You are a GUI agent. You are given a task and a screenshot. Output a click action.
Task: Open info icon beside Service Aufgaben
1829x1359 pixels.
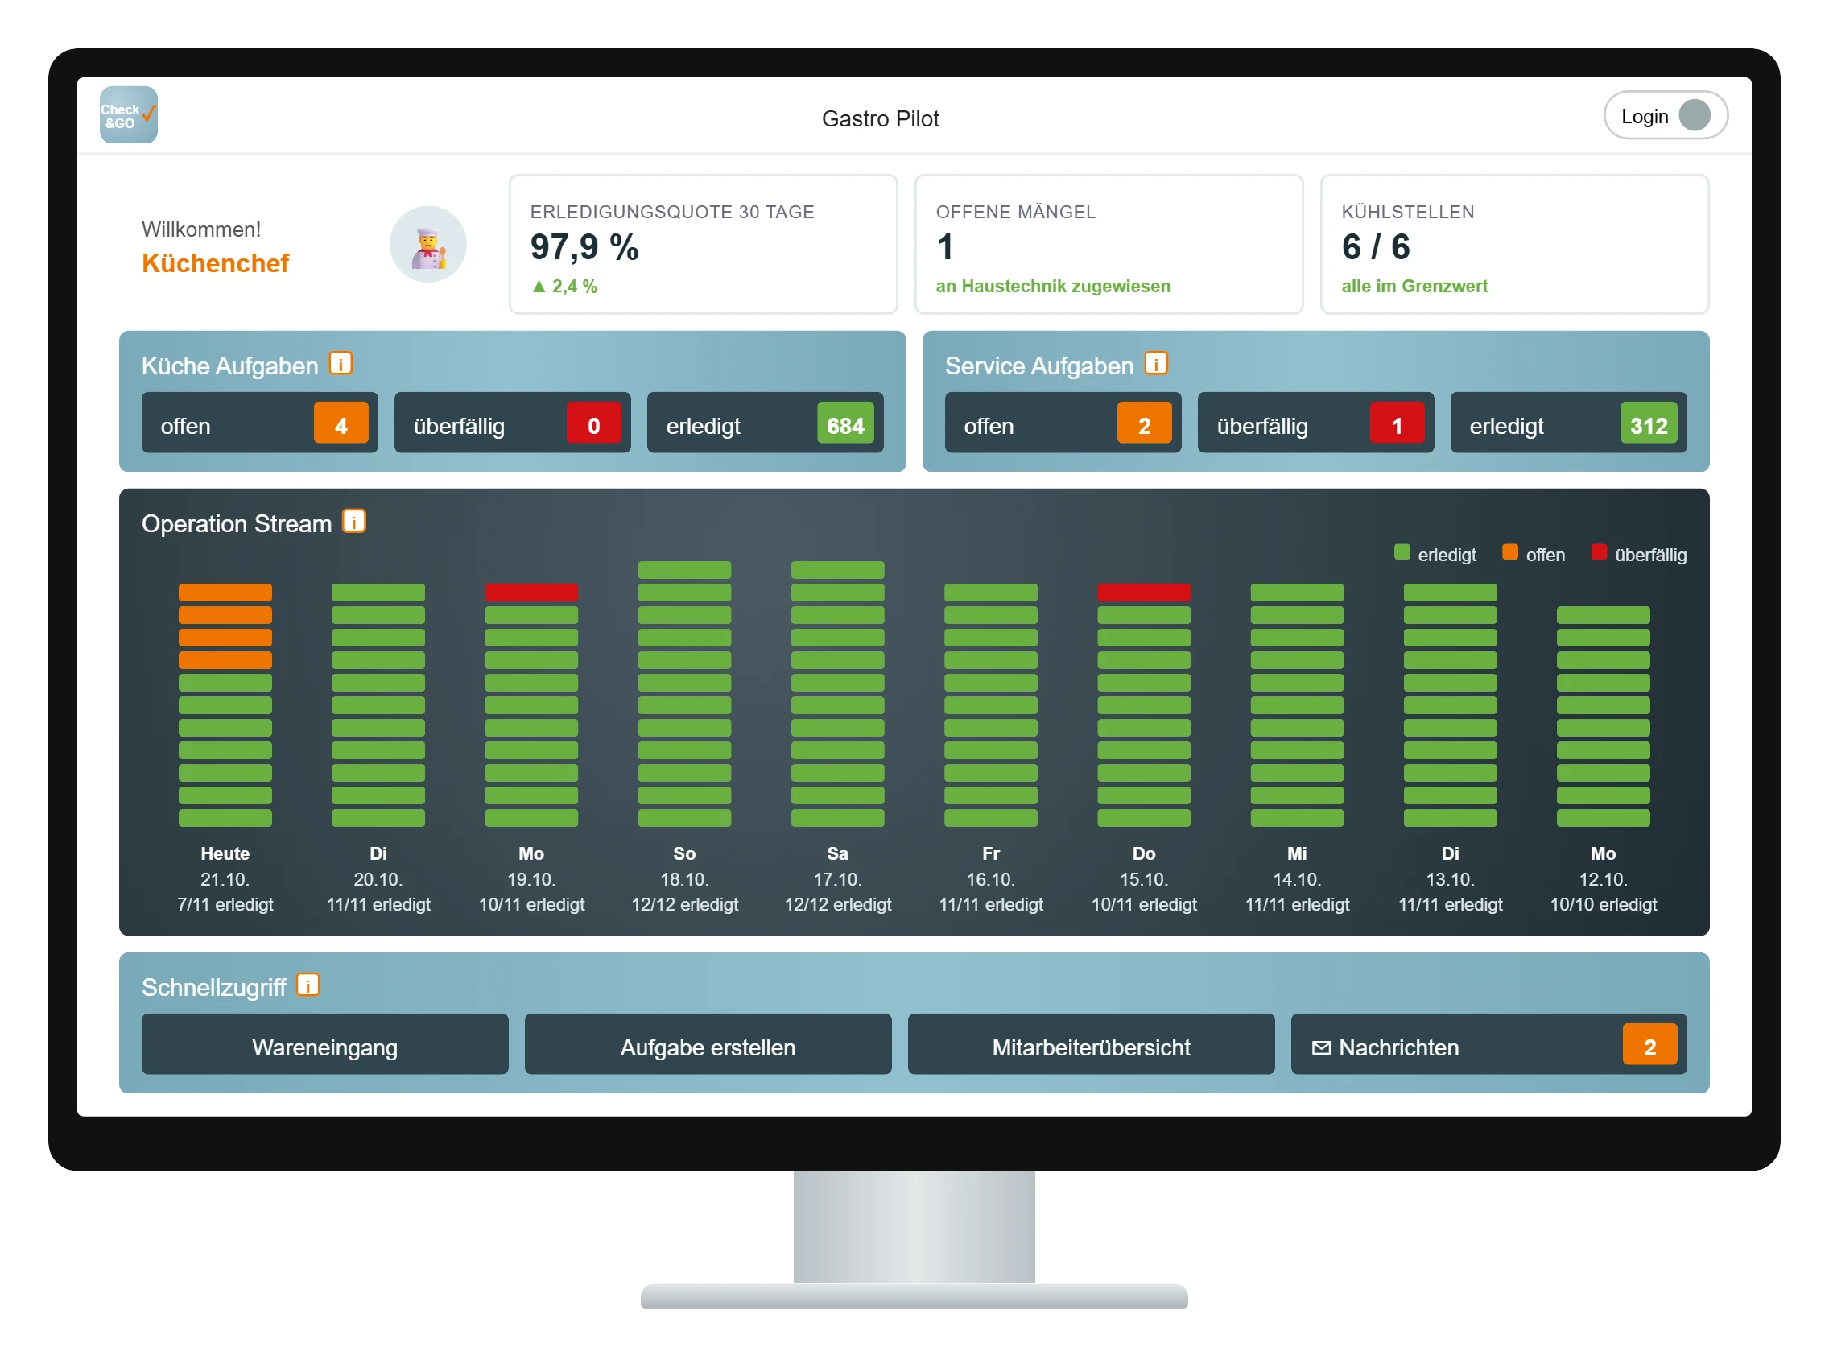pos(1156,363)
